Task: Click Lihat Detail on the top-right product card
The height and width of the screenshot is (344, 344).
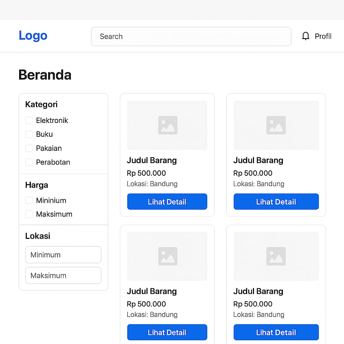Action: [x=276, y=202]
